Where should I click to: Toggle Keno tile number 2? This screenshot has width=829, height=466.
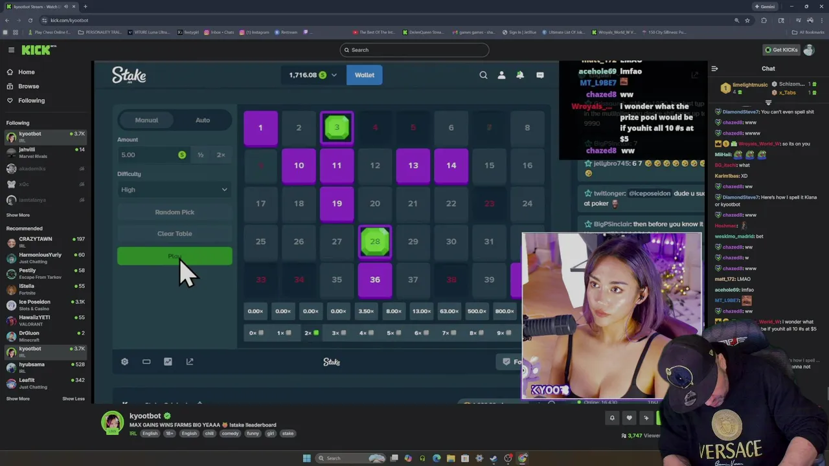coord(299,128)
